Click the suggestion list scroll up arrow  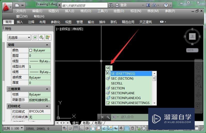pyautogui.click(x=154, y=73)
